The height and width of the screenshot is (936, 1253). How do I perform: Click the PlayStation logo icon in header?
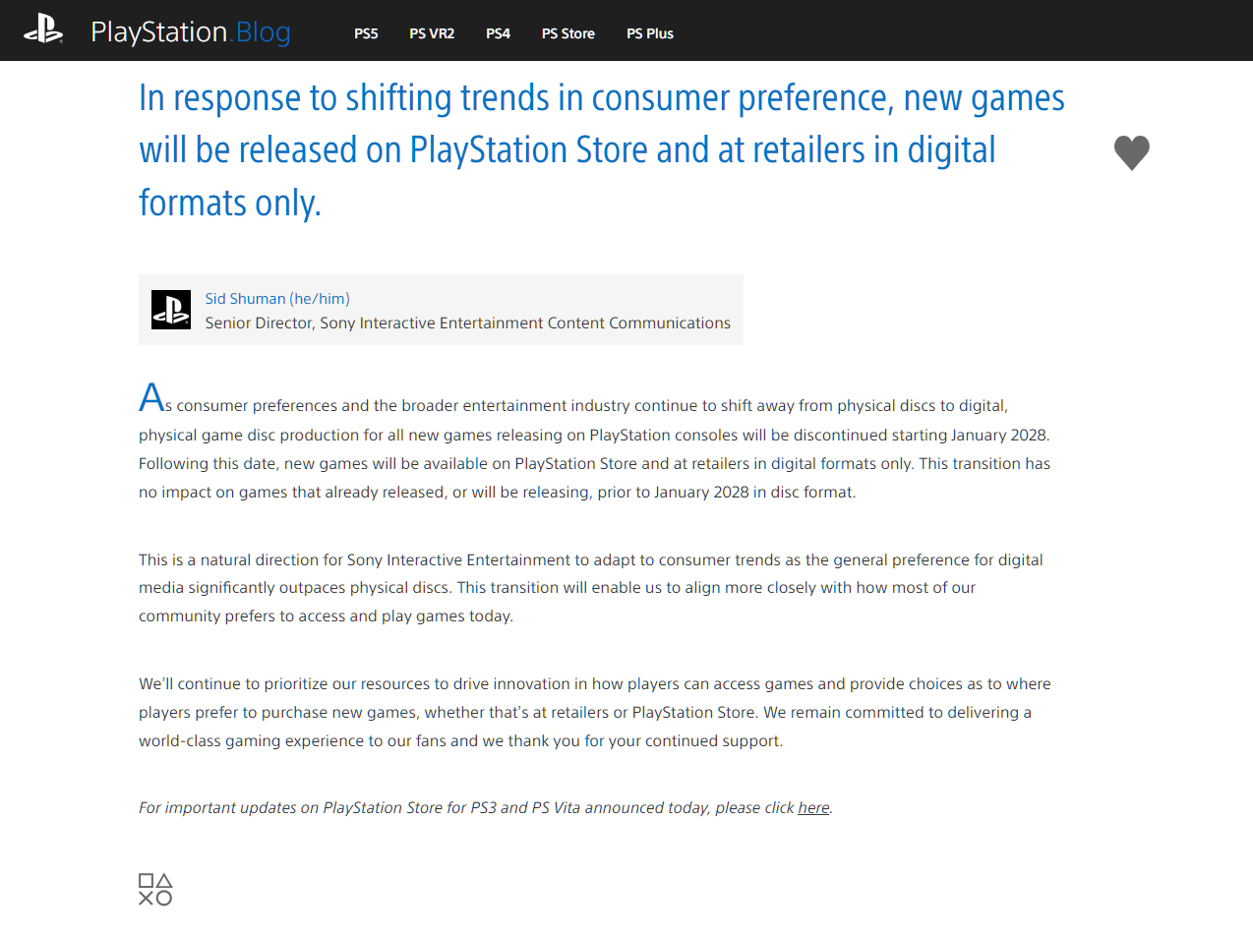[x=43, y=29]
